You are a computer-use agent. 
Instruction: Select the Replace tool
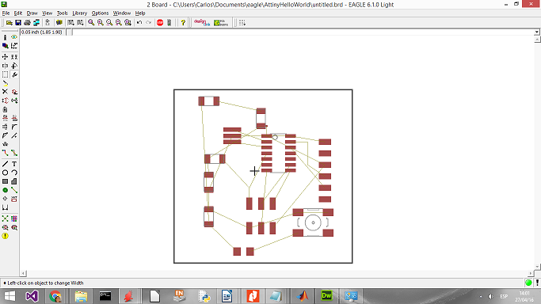coord(14,101)
